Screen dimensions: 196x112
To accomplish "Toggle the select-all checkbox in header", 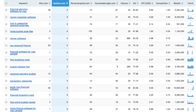I will point(6,3).
